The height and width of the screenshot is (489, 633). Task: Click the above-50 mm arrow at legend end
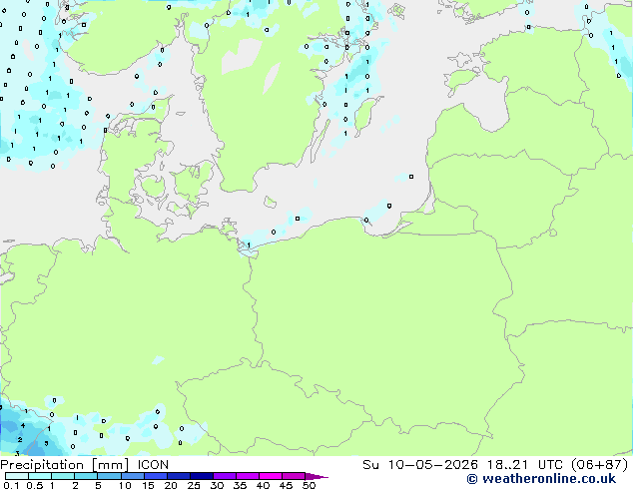pyautogui.click(x=316, y=476)
